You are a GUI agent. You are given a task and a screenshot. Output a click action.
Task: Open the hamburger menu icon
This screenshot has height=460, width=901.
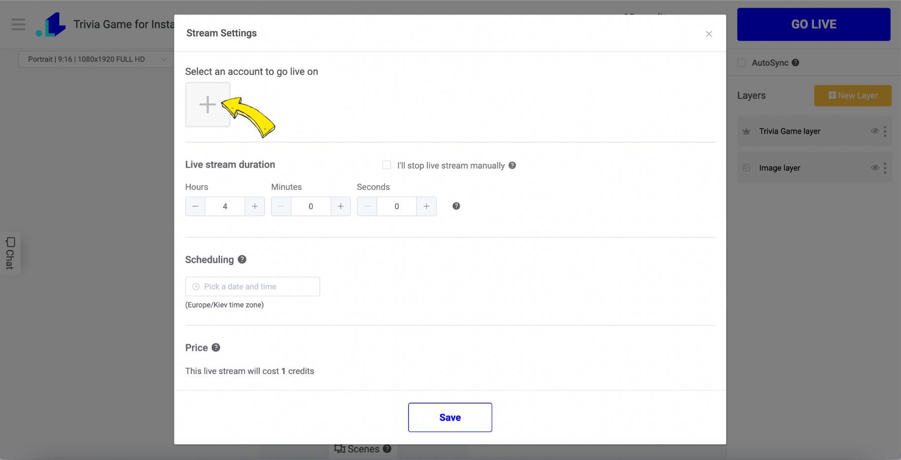[18, 24]
